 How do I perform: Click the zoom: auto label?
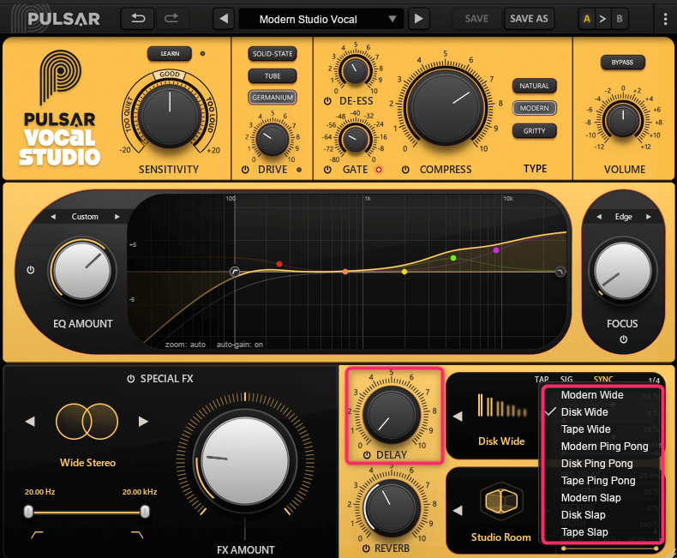pyautogui.click(x=185, y=345)
